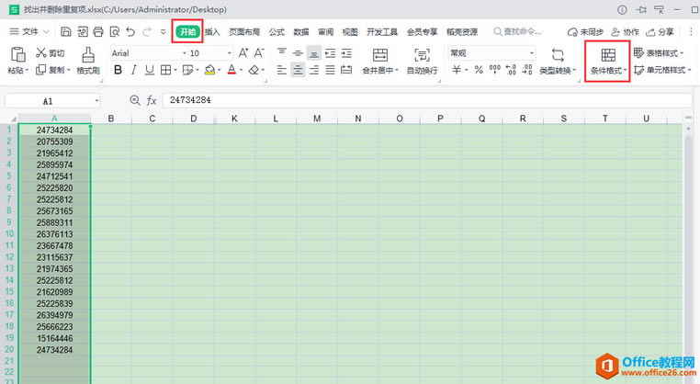Toggle Italic formatting
The image size is (700, 384).
[133, 70]
